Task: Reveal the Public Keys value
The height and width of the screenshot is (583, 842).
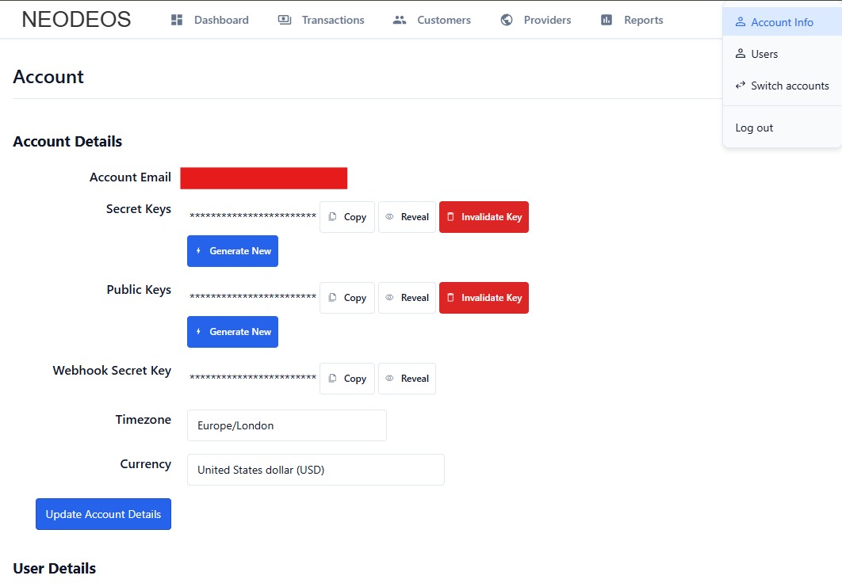Action: [x=407, y=298]
